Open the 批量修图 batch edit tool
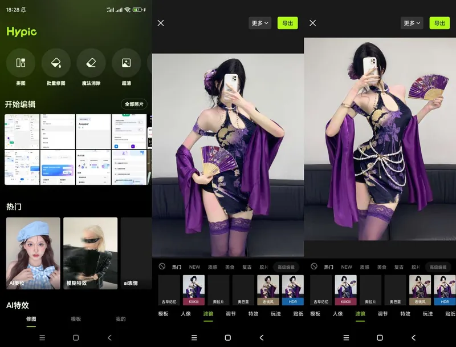The image size is (456, 347). pos(56,63)
